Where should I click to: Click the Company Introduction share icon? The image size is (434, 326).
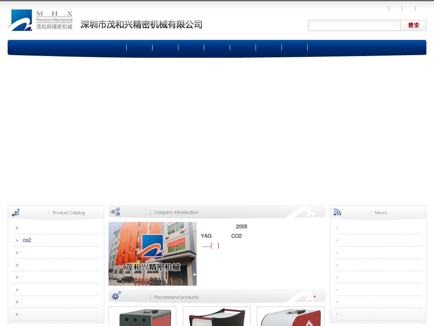(x=115, y=212)
